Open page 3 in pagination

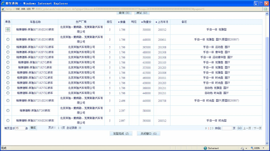click(213, 128)
